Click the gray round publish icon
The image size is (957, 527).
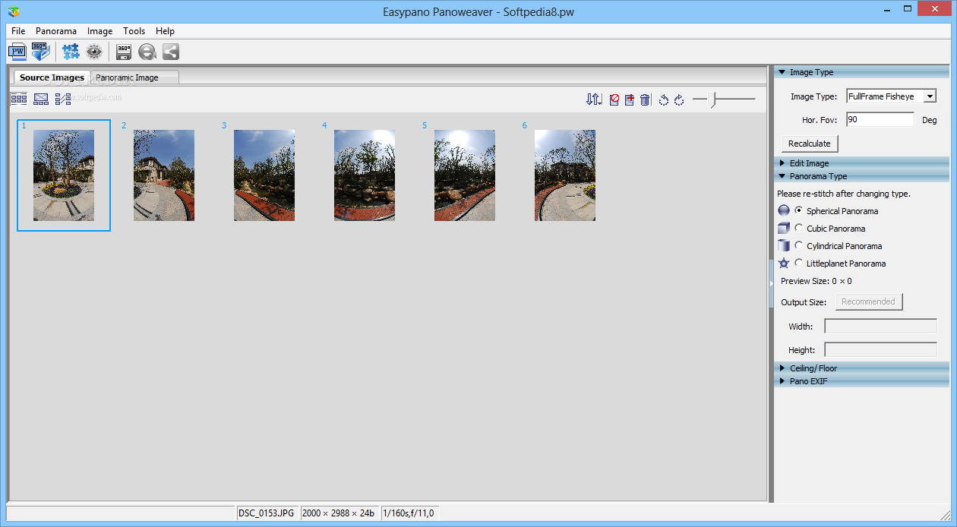click(147, 52)
